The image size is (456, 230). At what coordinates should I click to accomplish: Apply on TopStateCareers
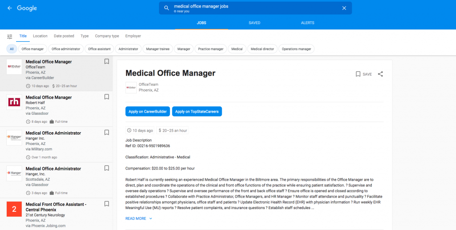tap(197, 112)
